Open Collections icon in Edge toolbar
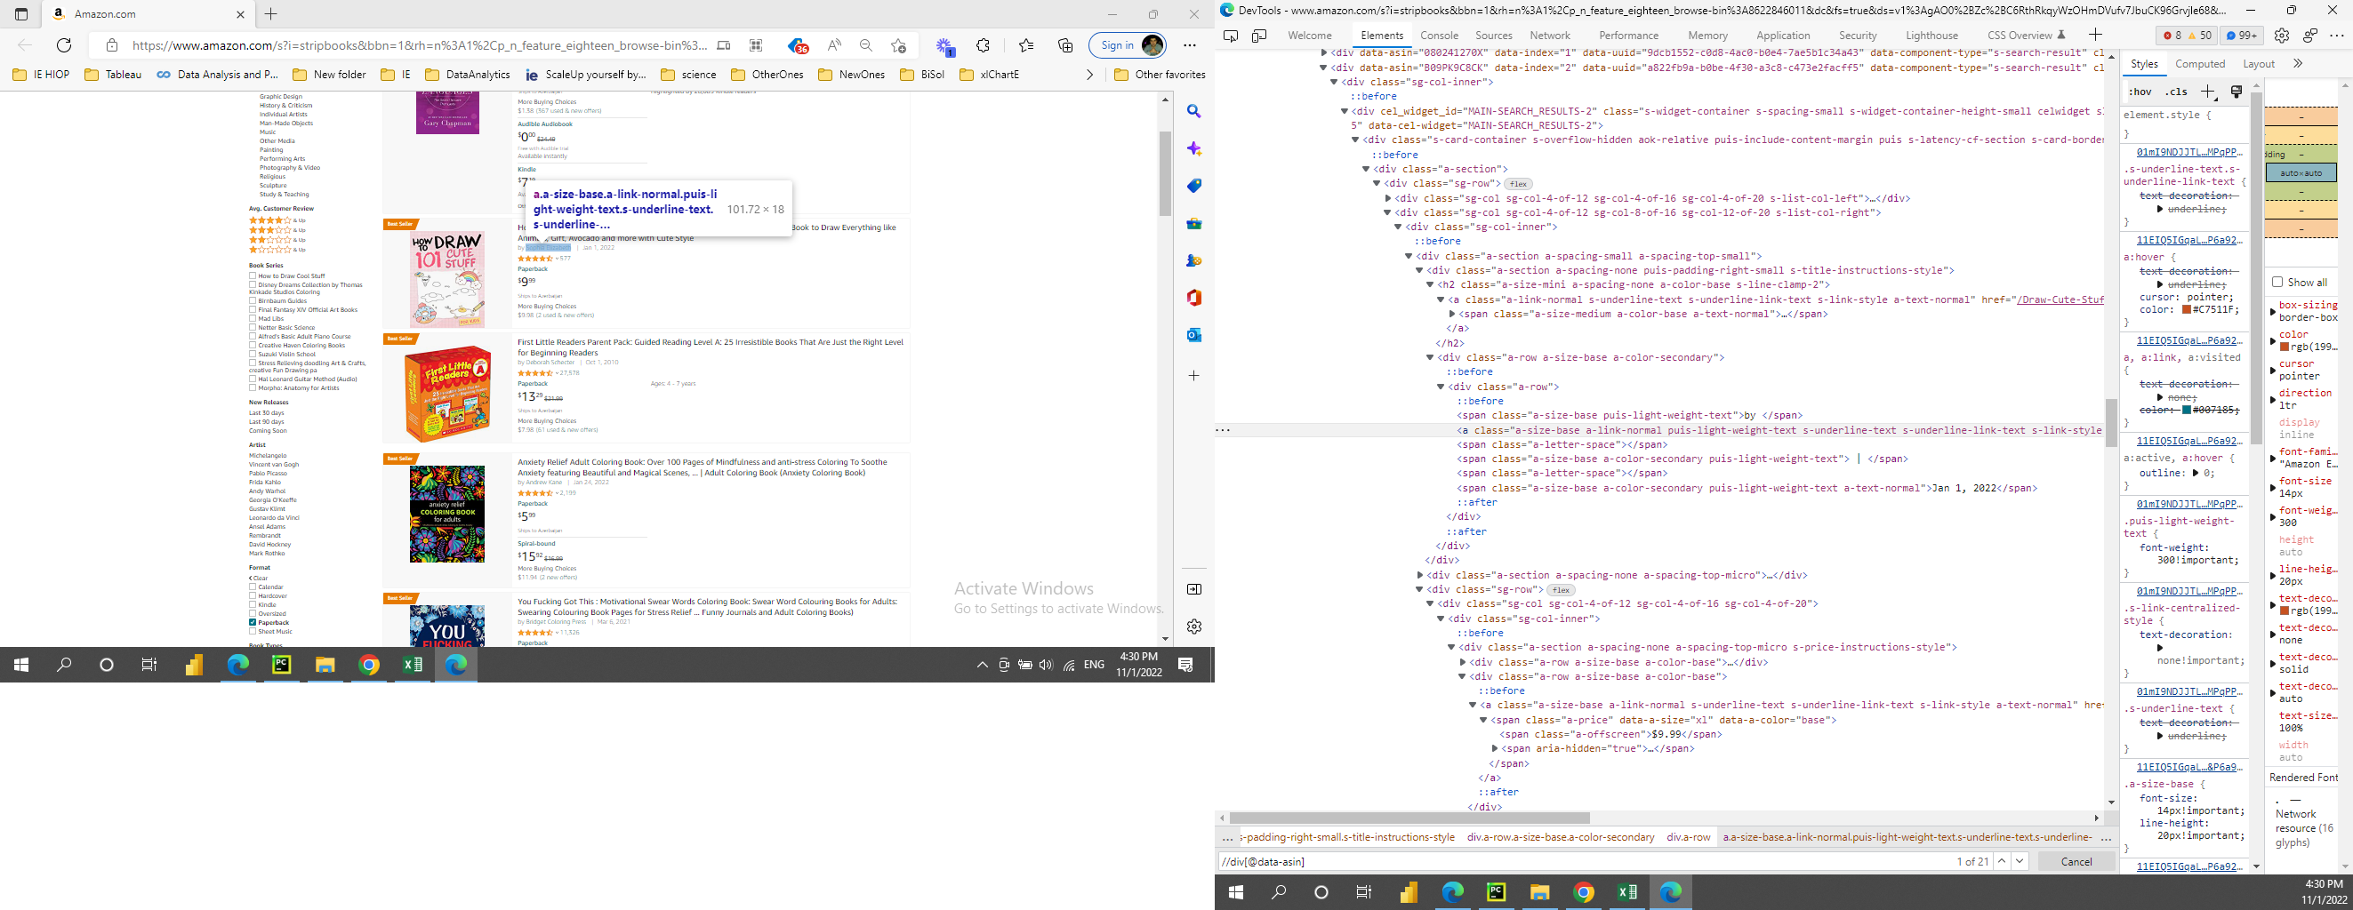Image resolution: width=2353 pixels, height=910 pixels. click(x=1065, y=44)
